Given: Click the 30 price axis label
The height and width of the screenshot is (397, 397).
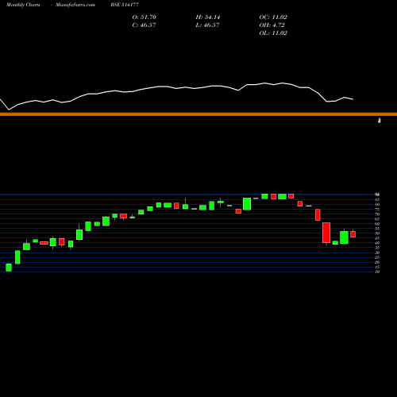Looking at the screenshot, I should pos(377,252).
